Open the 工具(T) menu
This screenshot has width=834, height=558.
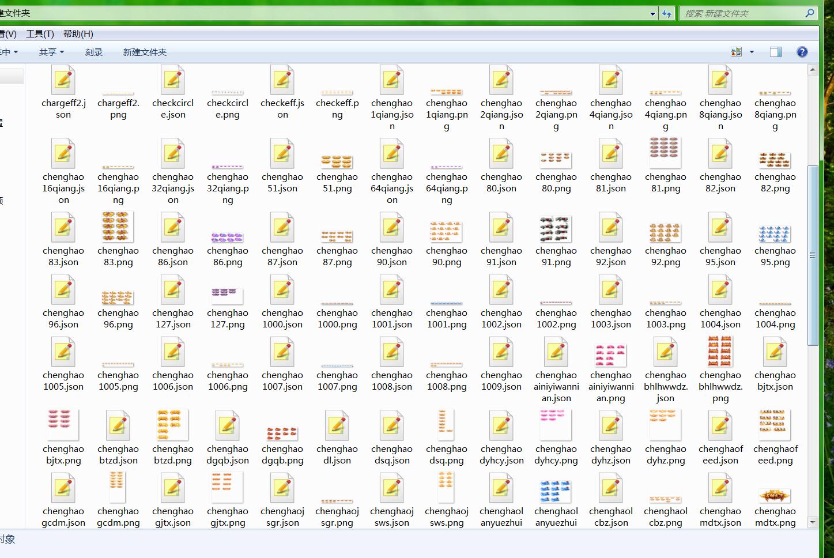(40, 34)
